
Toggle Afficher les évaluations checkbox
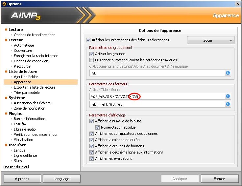pyautogui.click(x=91, y=158)
